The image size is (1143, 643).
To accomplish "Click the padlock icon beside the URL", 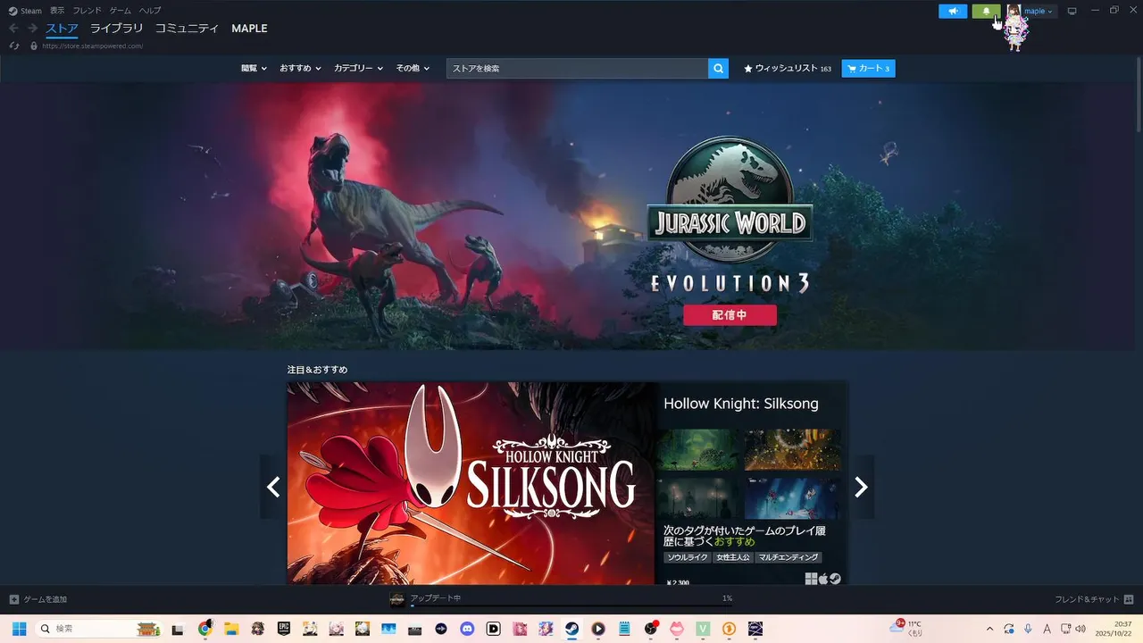I will click(34, 46).
